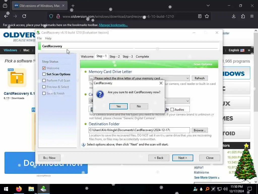Open Firefox View button

[5, 6]
